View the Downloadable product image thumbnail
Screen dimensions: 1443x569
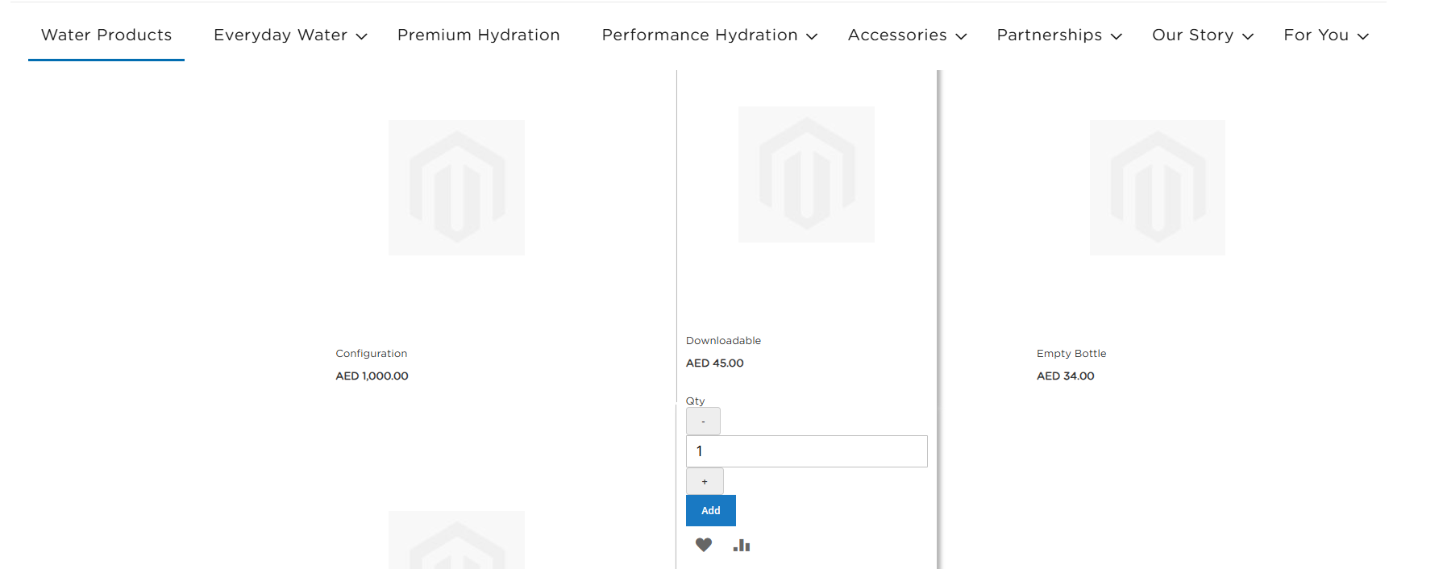click(806, 174)
